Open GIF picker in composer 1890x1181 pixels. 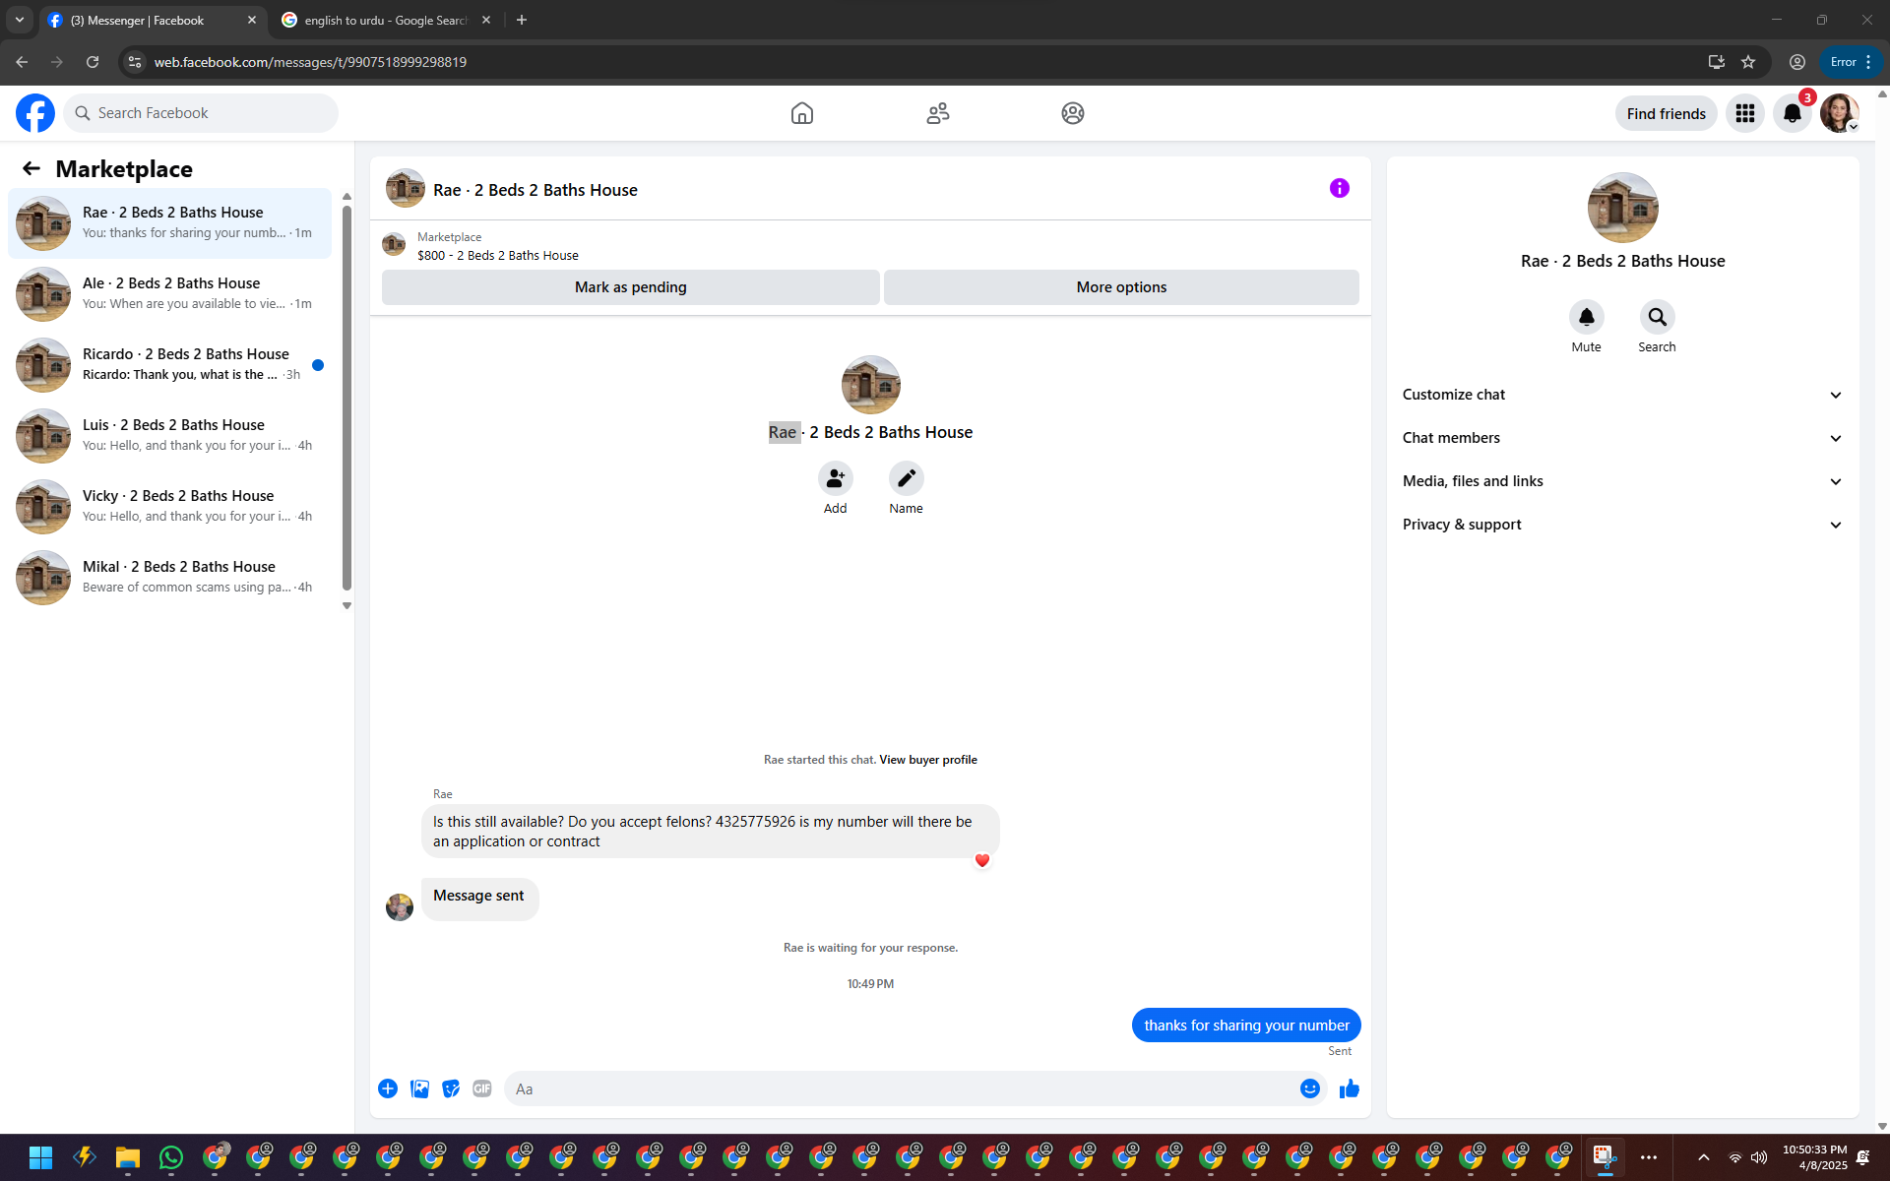point(481,1088)
